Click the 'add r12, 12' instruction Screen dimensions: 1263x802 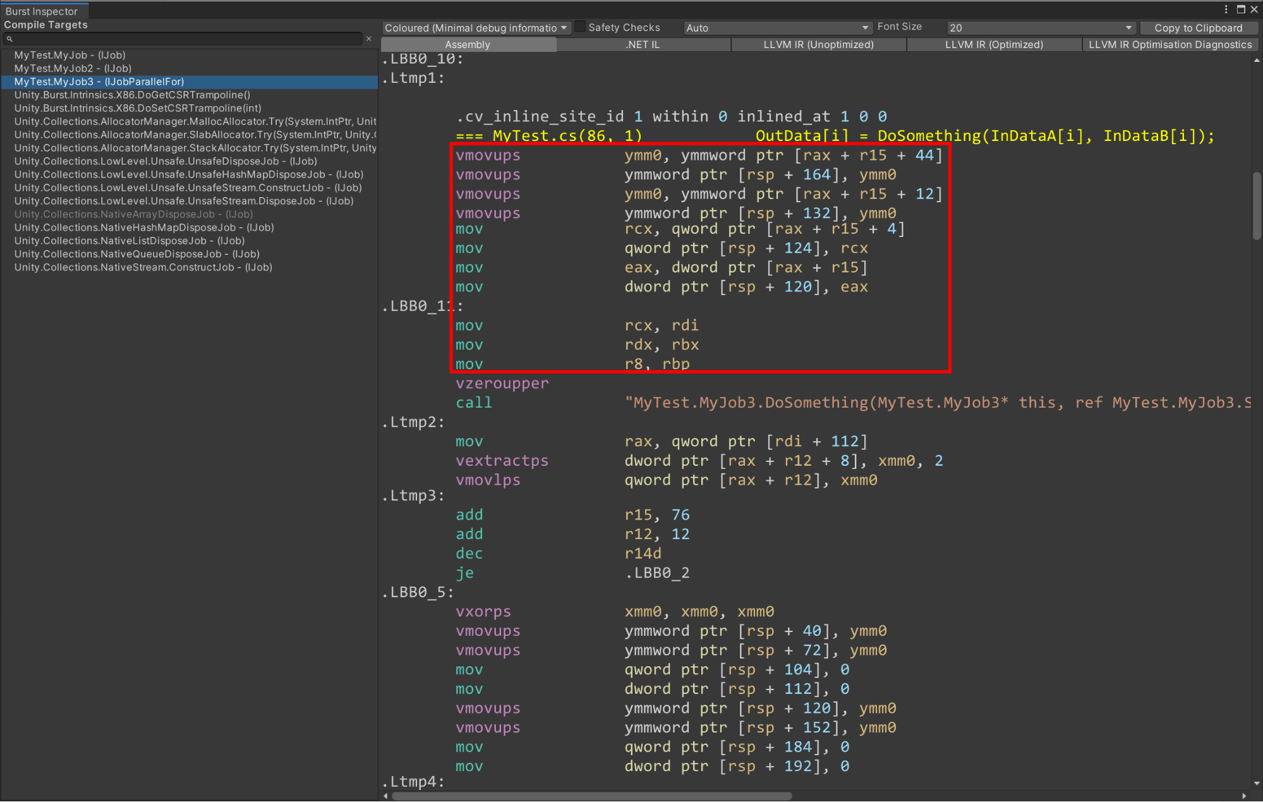(572, 535)
